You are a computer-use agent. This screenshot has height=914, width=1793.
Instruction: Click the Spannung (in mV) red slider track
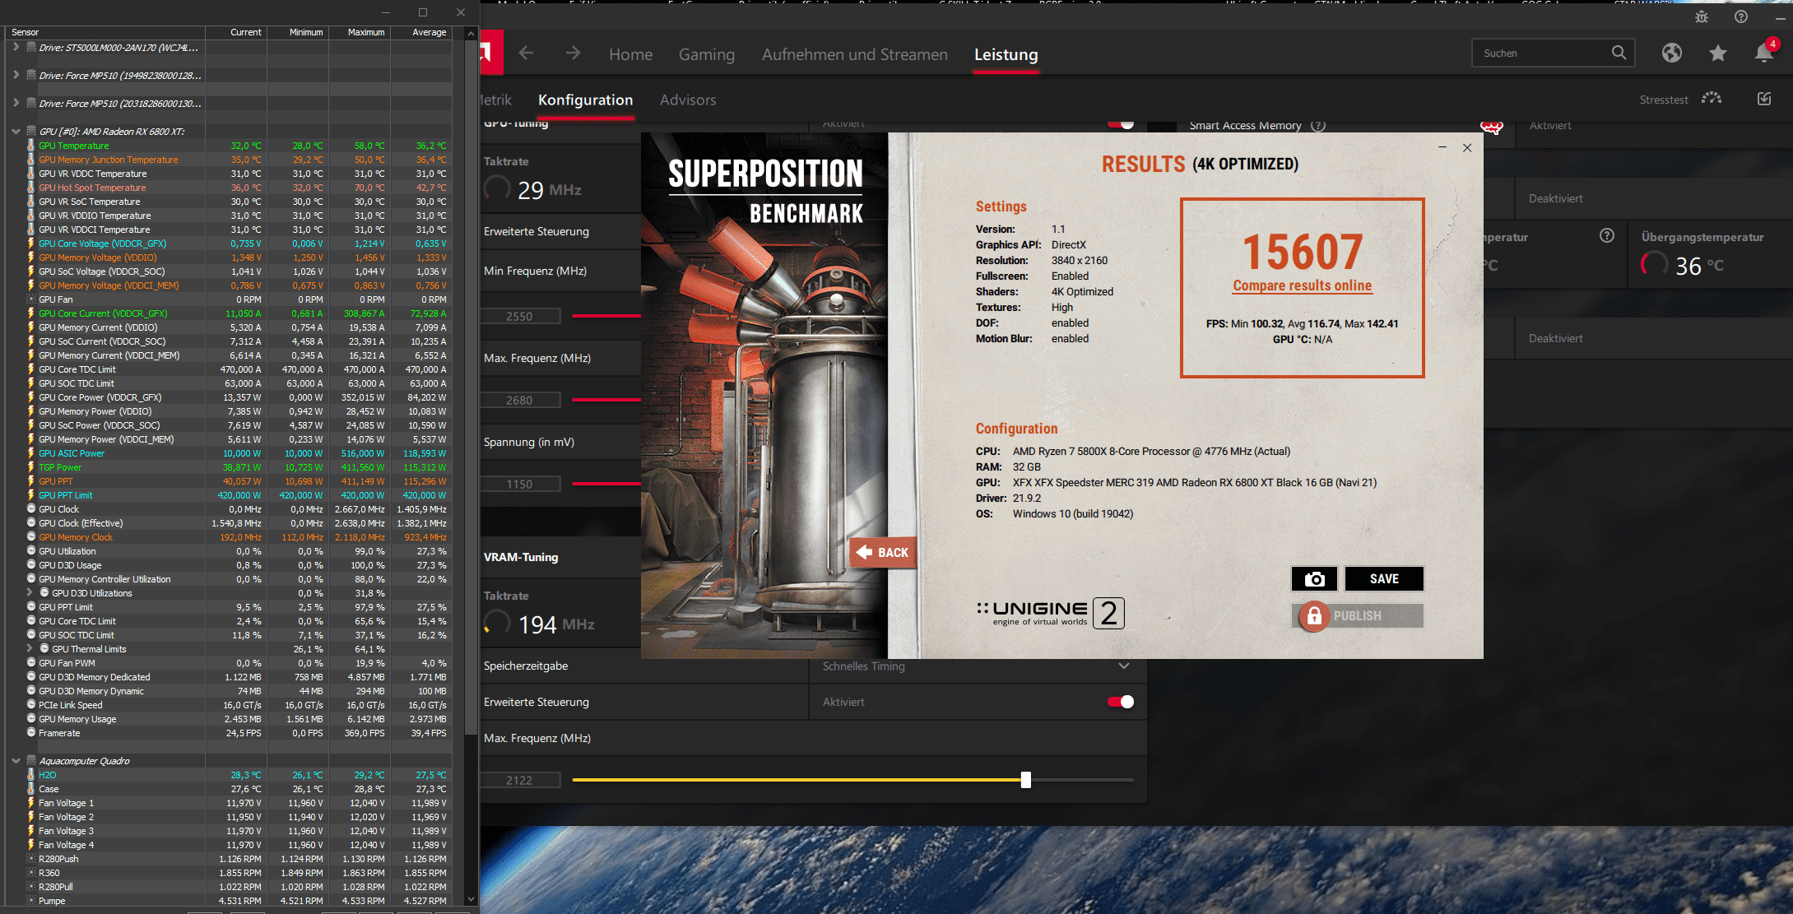click(606, 483)
